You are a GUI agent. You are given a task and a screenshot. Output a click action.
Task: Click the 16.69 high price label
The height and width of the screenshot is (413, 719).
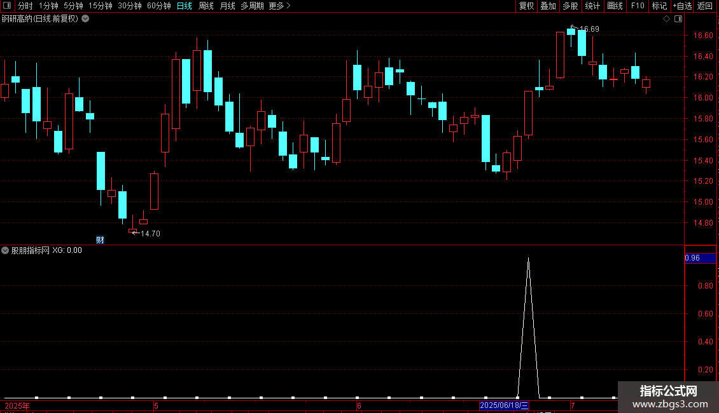point(589,29)
